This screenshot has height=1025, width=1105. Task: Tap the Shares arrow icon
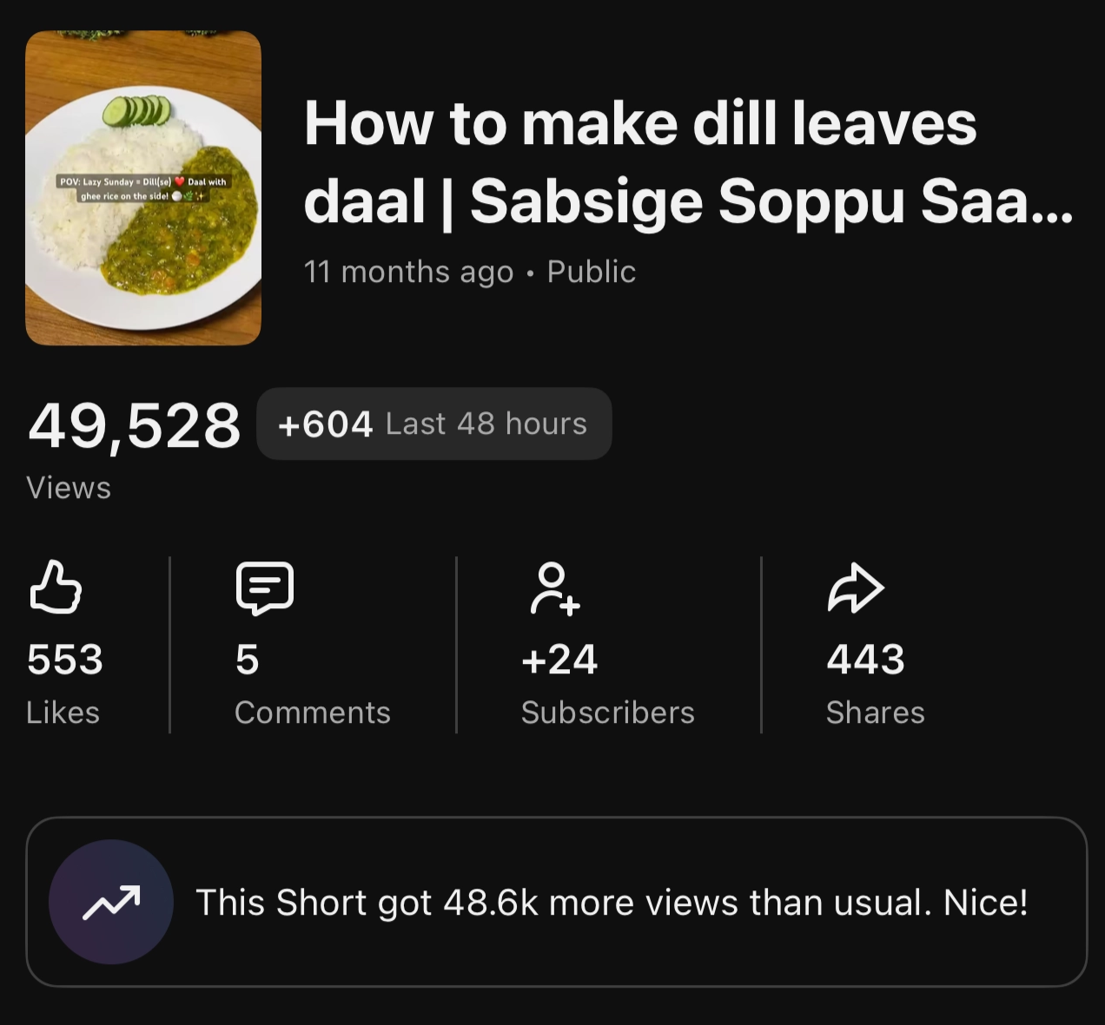click(x=855, y=588)
